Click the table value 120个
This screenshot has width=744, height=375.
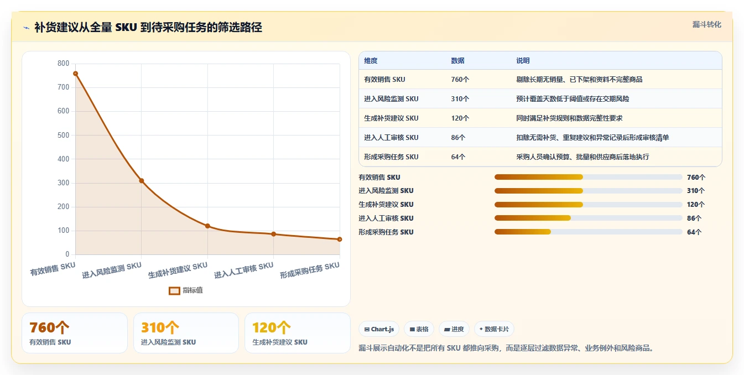(460, 118)
